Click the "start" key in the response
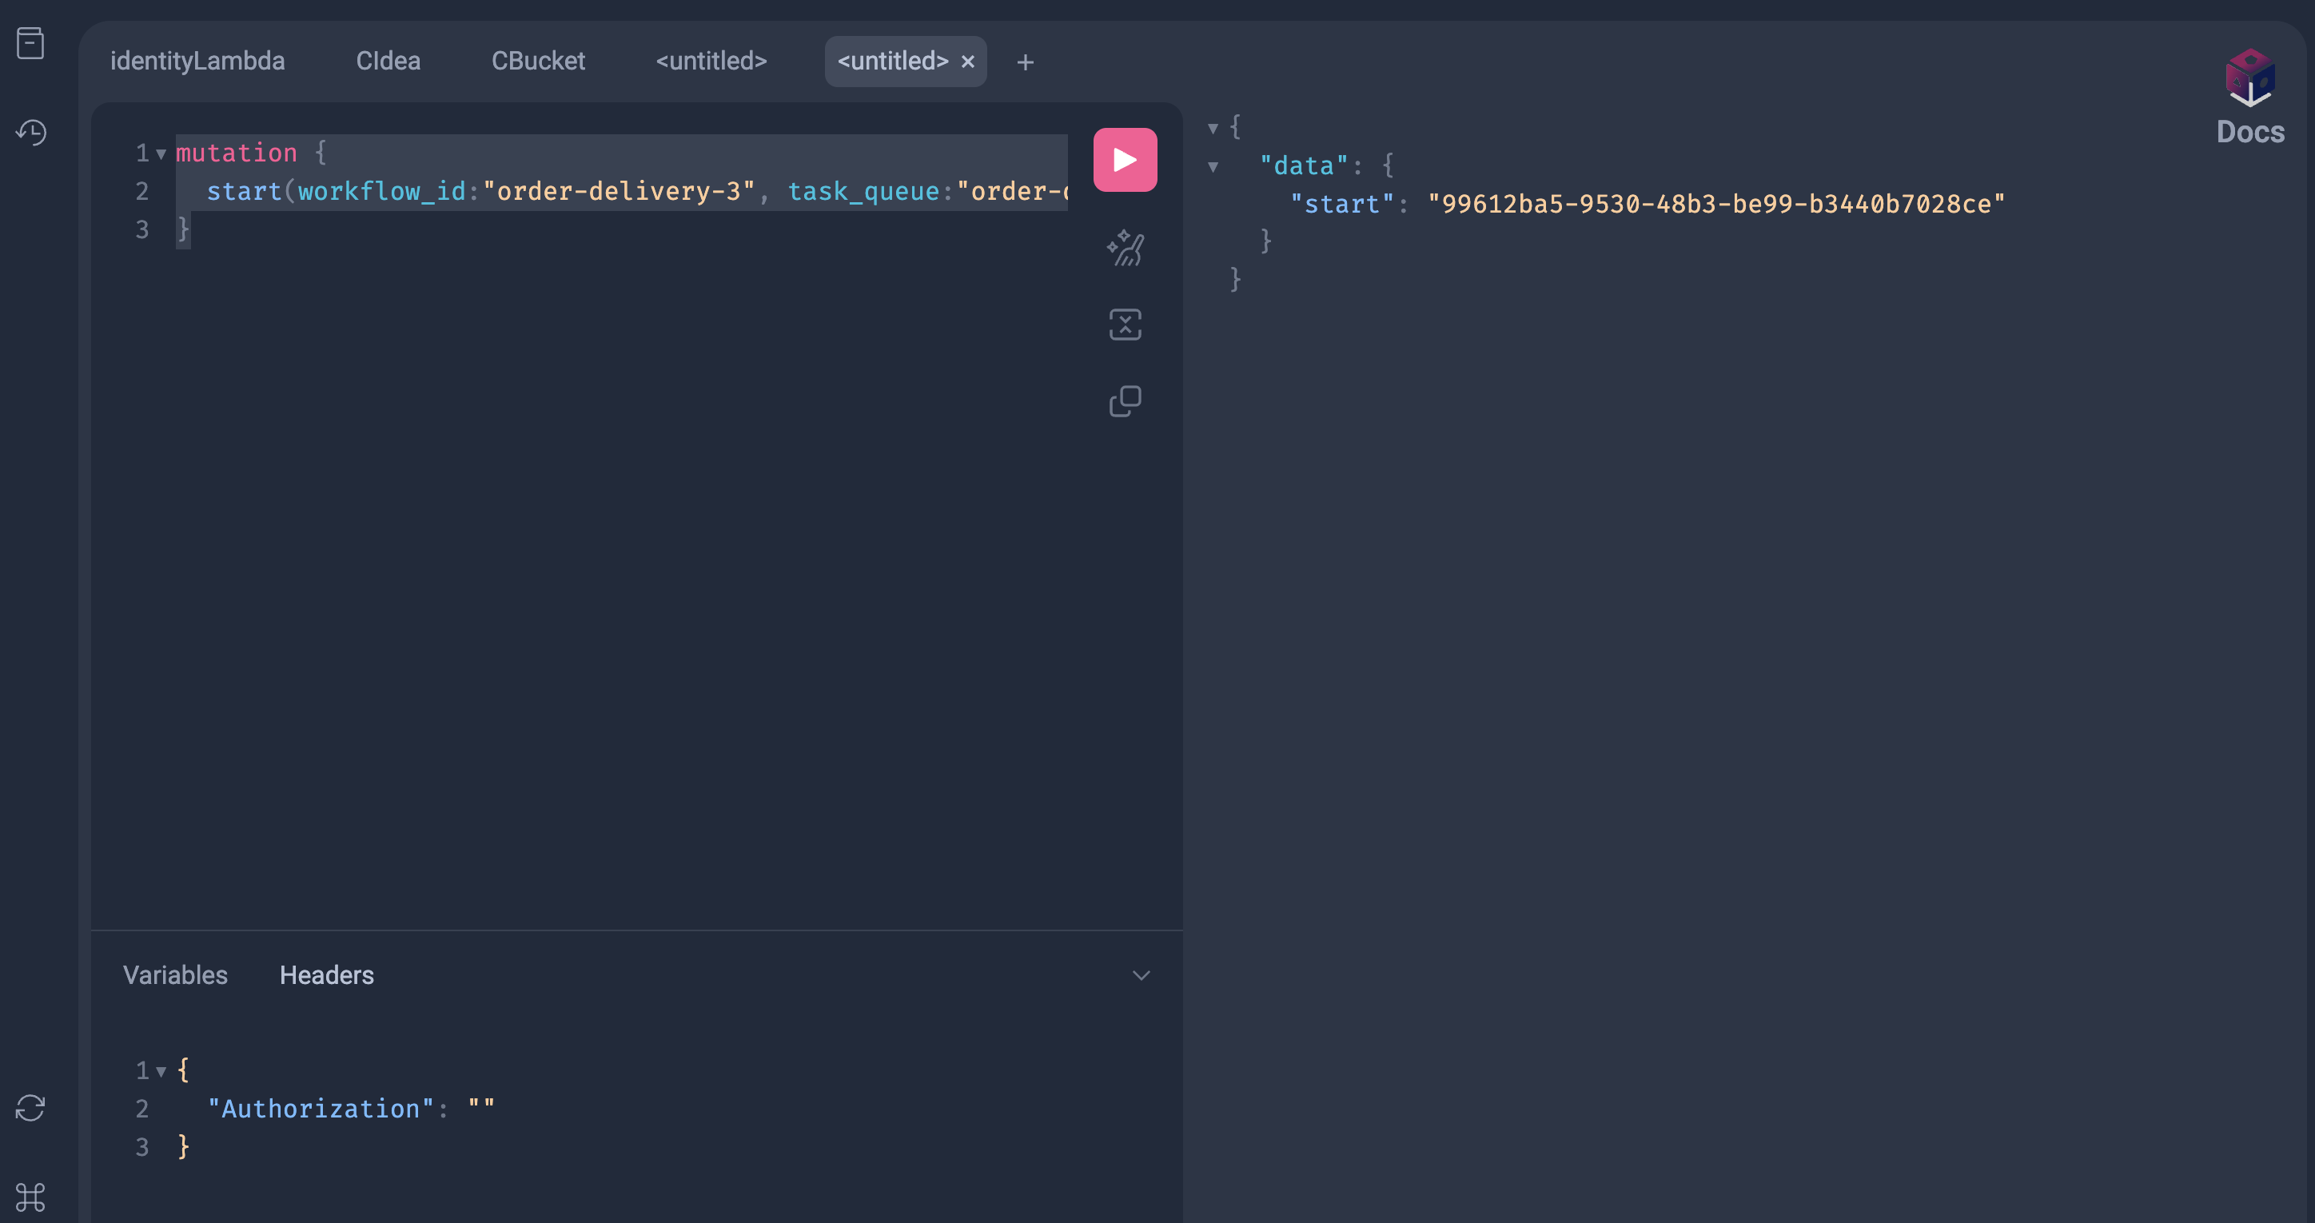Image resolution: width=2315 pixels, height=1223 pixels. point(1343,204)
